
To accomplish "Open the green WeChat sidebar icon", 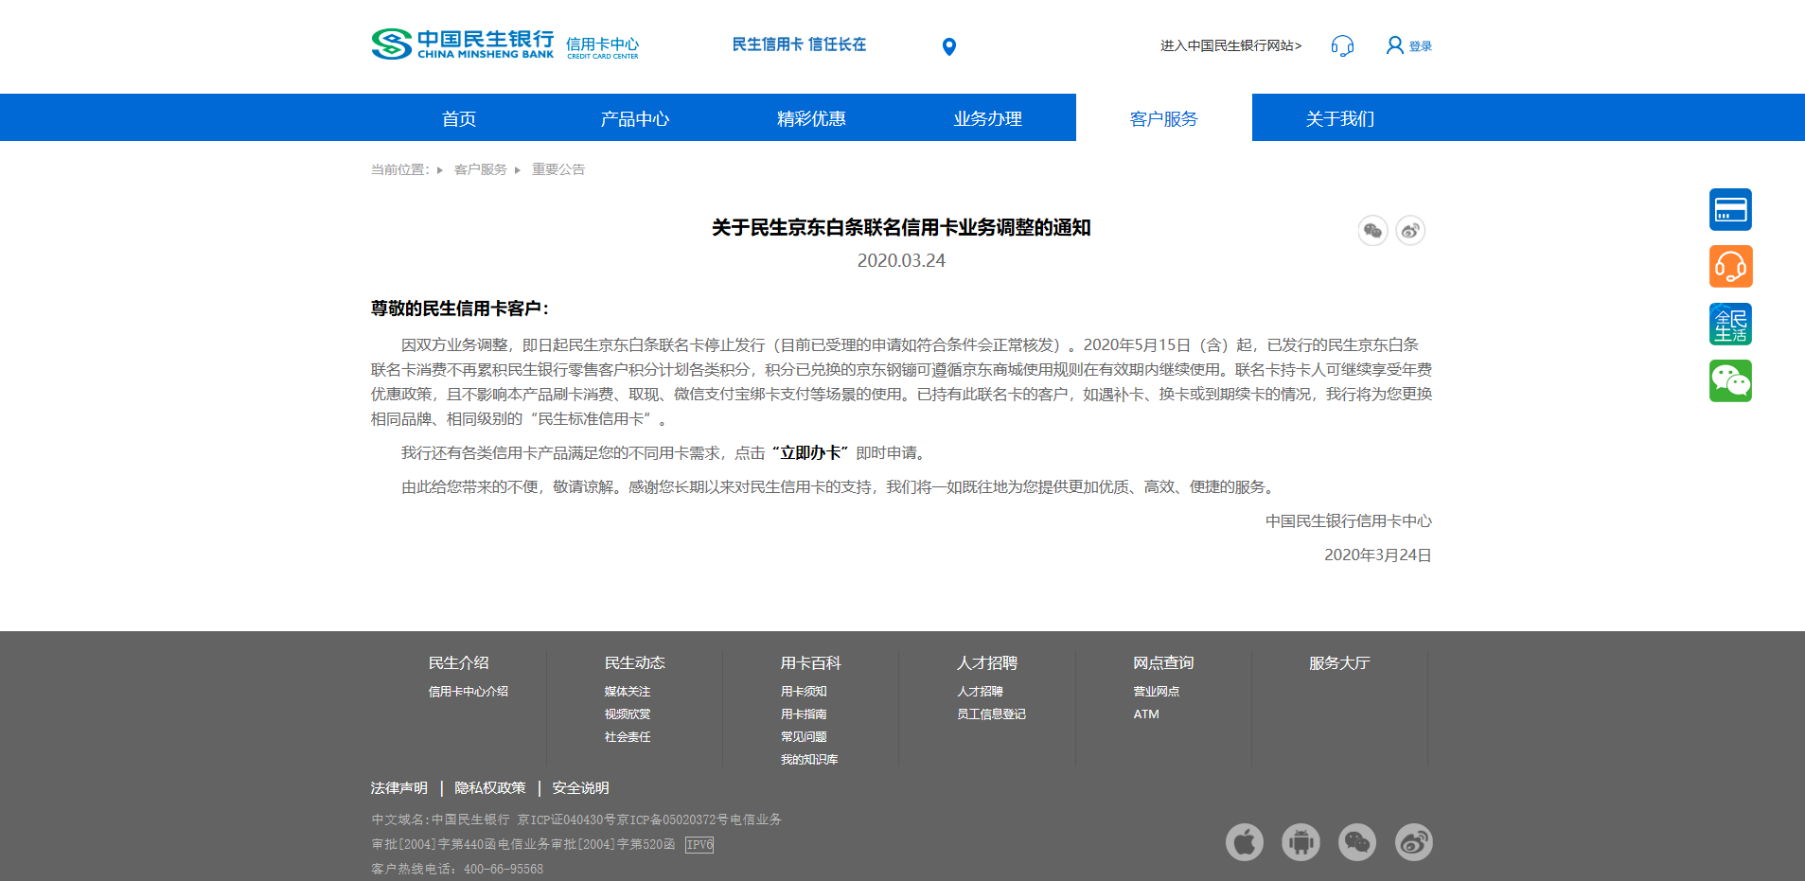I will point(1730,380).
